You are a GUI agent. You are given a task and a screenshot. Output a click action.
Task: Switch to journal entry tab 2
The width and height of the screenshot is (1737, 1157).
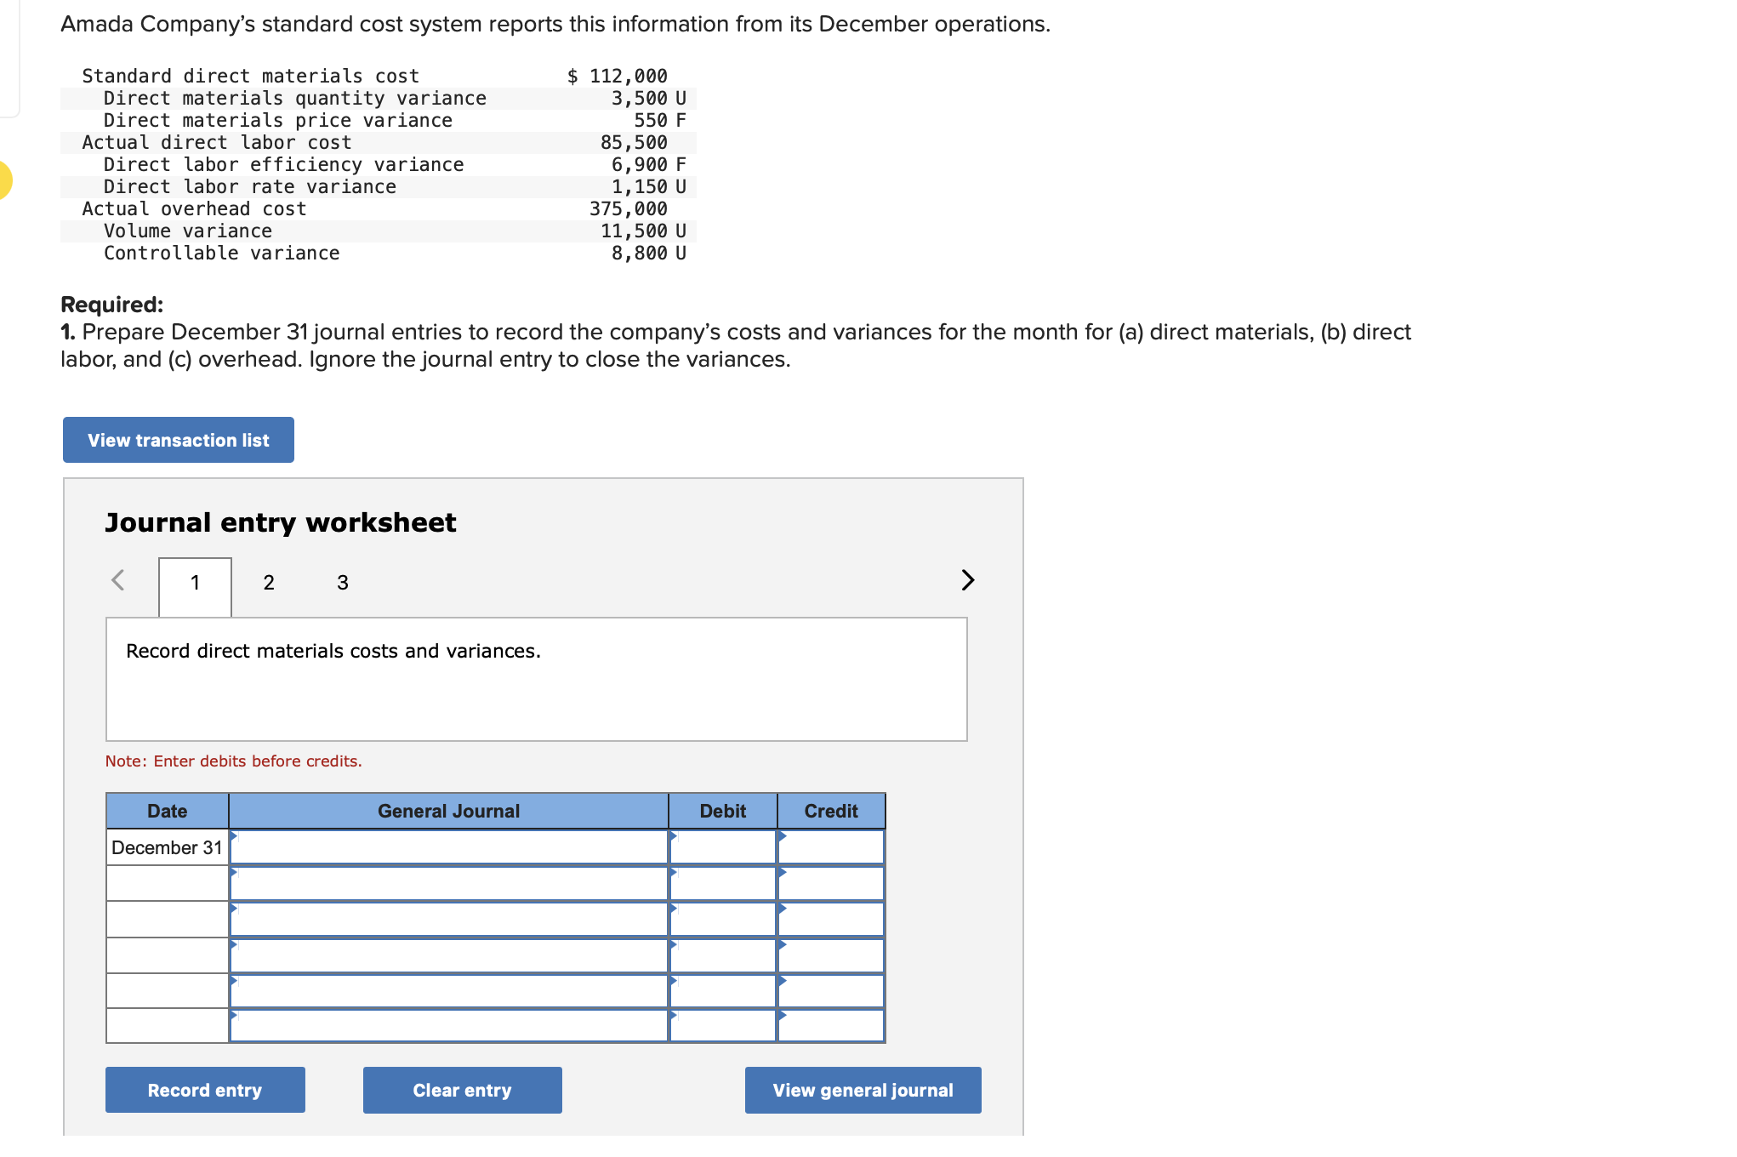coord(269,583)
